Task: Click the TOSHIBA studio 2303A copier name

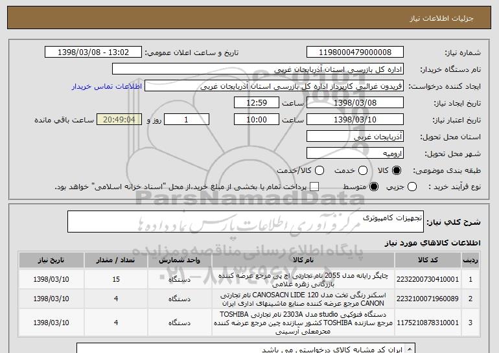Action: [x=303, y=323]
